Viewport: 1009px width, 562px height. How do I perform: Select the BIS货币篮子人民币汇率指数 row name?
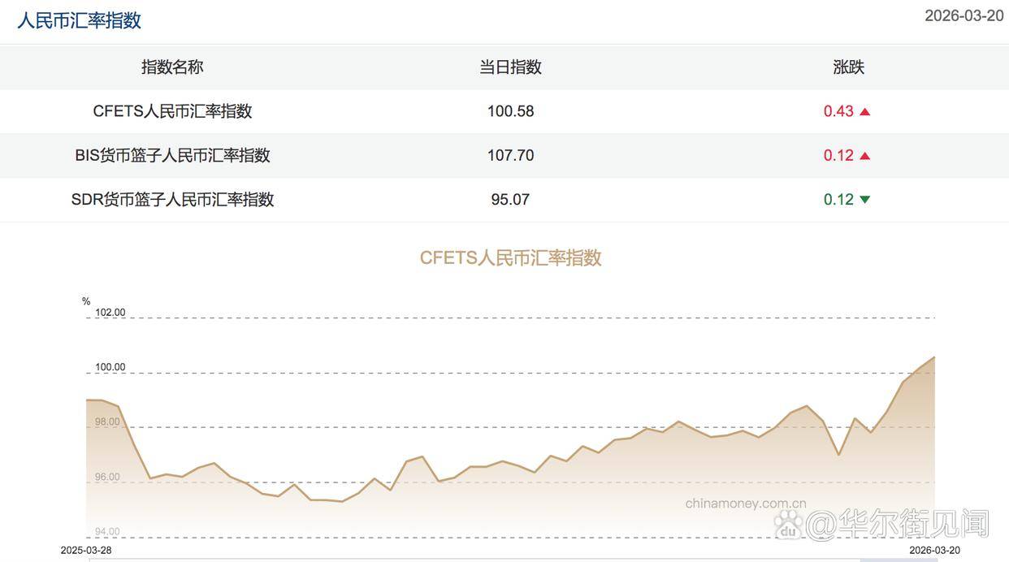(x=172, y=155)
